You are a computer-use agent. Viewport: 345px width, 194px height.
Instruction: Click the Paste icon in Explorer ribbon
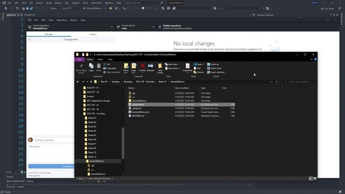[x=99, y=67]
